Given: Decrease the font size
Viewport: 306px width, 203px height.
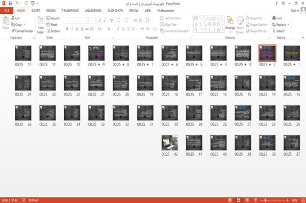Looking at the screenshot, I should tap(105, 20).
